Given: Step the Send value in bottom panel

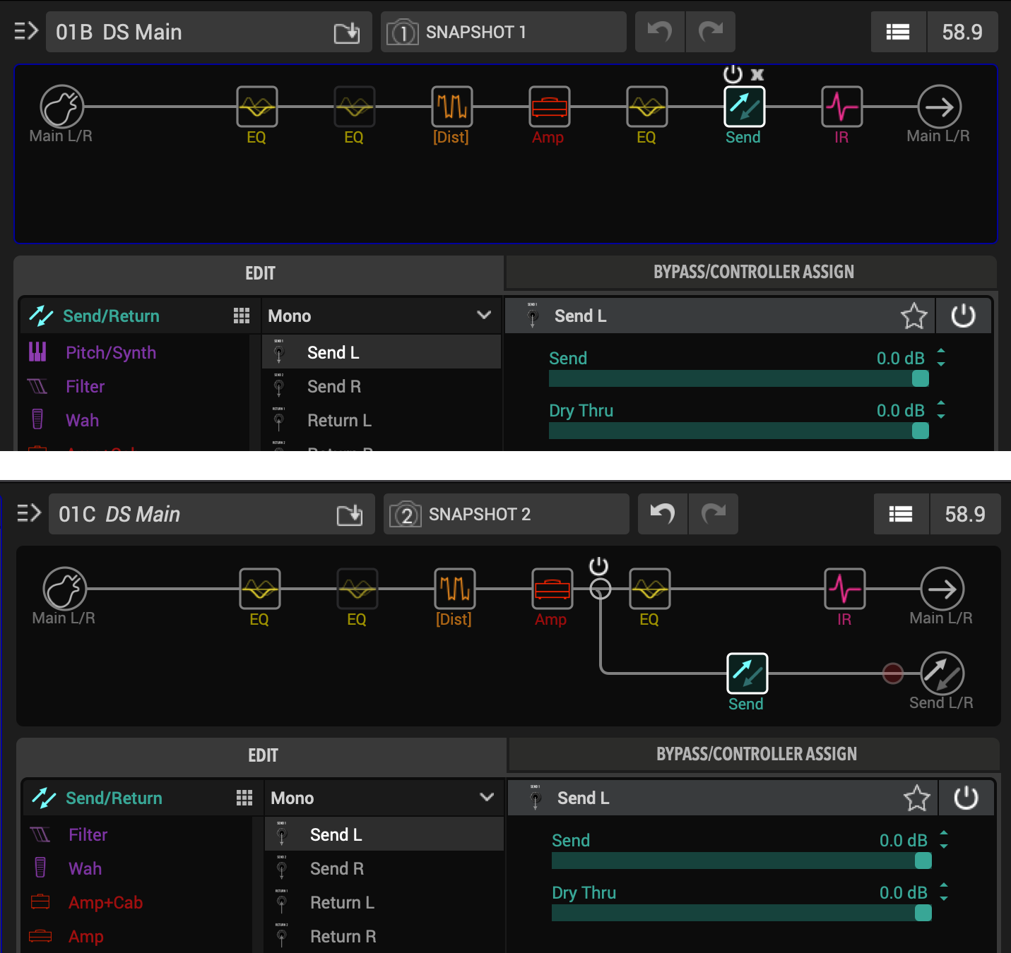Looking at the screenshot, I should [944, 839].
